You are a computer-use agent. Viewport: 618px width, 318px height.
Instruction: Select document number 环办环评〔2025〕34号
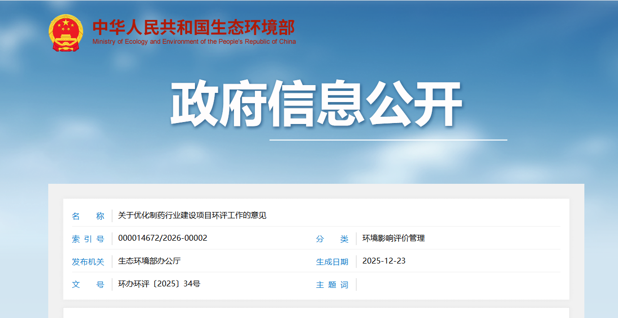159,284
